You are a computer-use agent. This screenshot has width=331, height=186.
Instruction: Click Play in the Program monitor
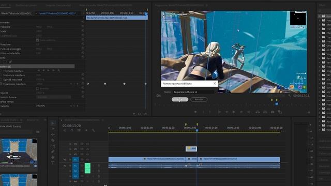tap(234, 112)
